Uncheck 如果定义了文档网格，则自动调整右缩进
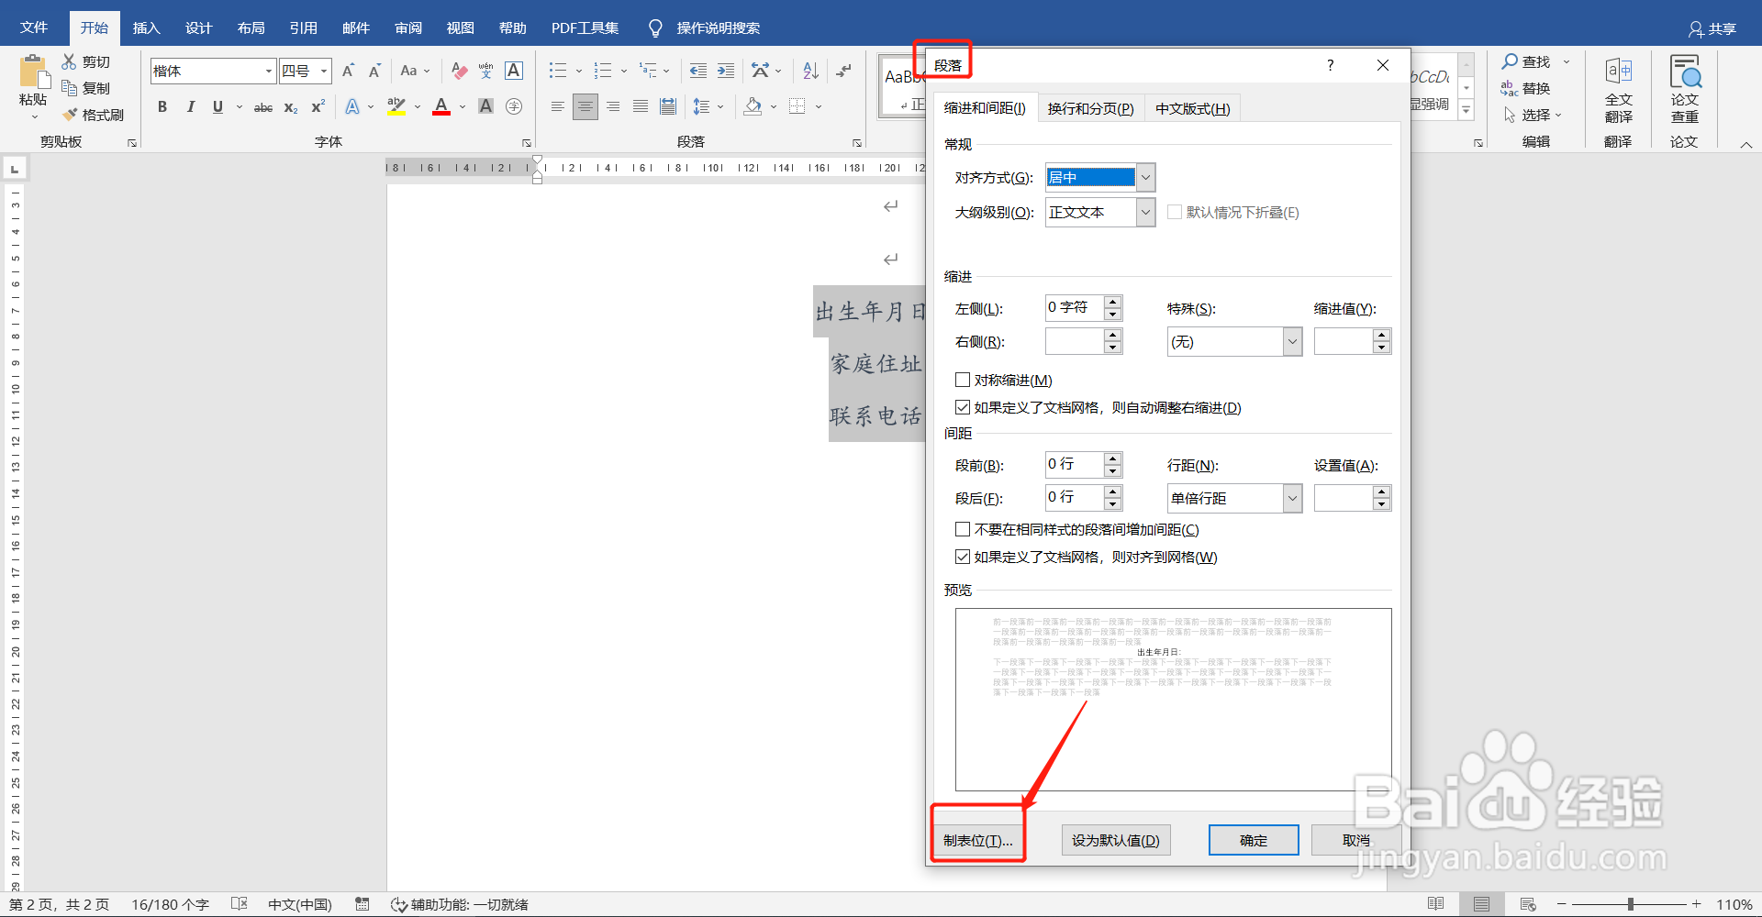1762x917 pixels. tap(963, 406)
